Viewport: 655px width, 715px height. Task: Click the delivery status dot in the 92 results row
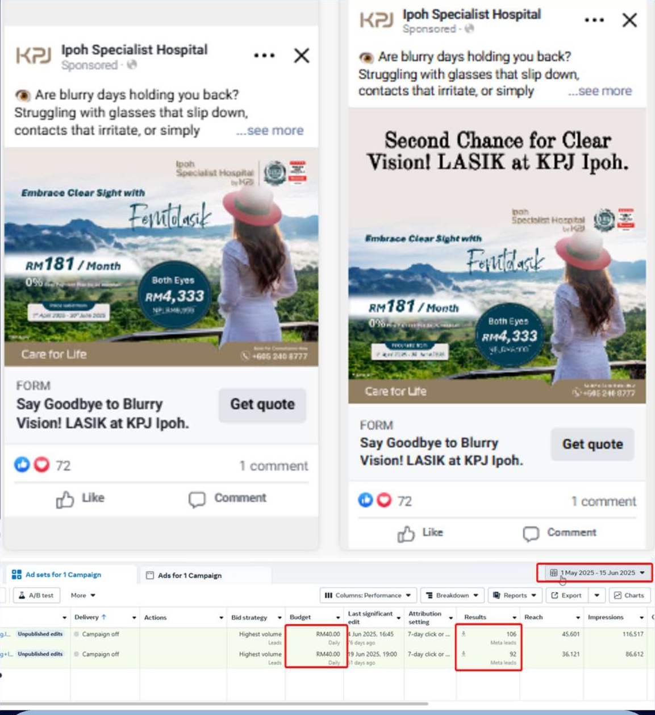pos(77,654)
